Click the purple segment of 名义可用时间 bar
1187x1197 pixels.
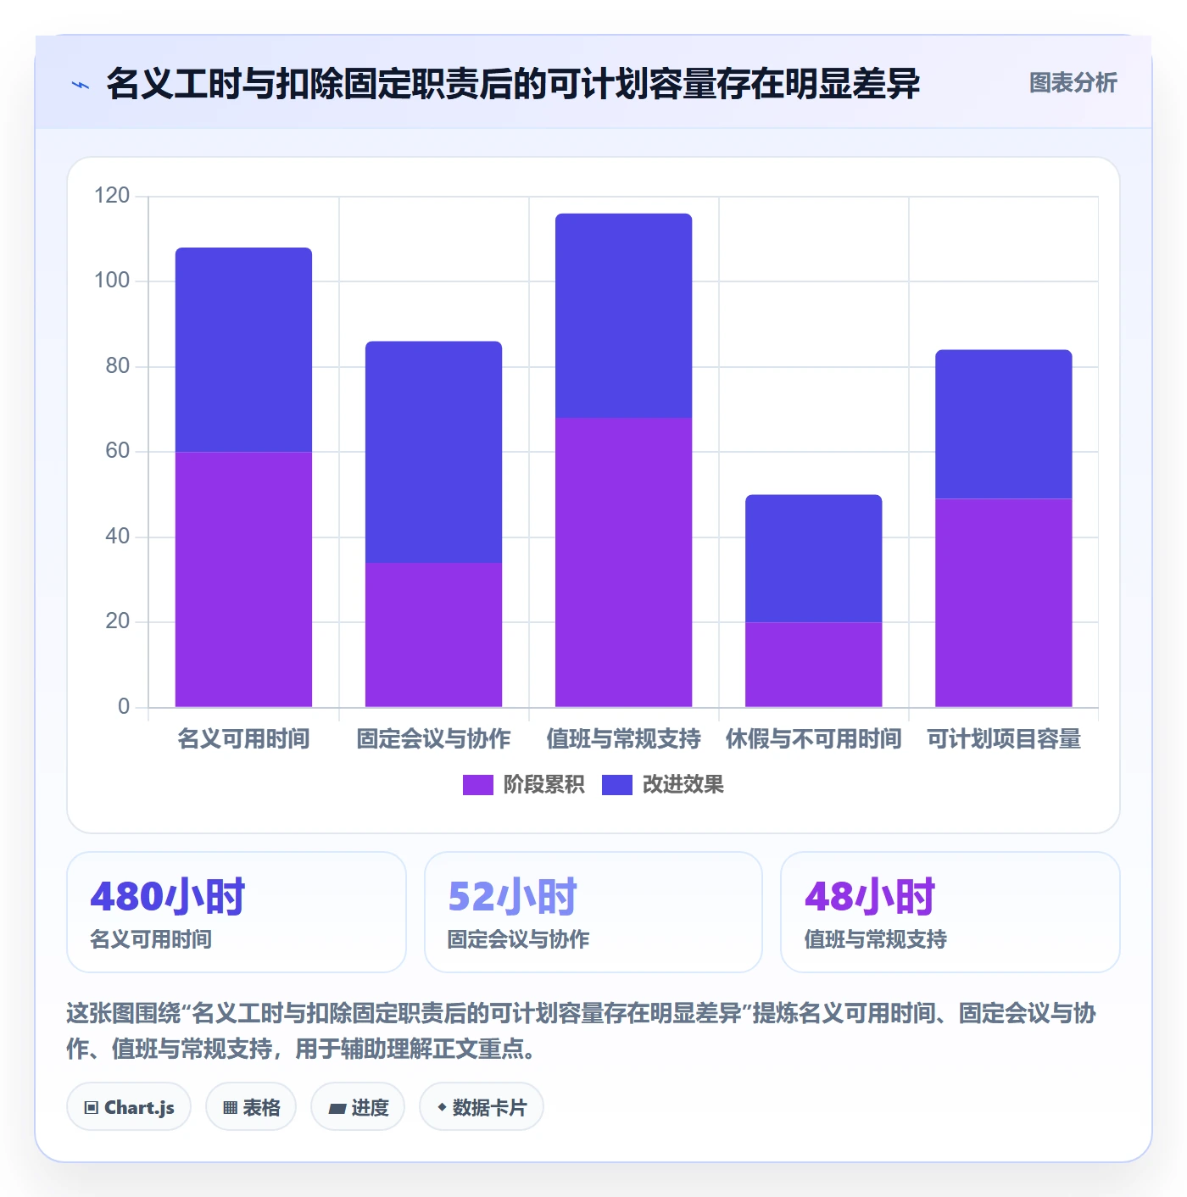pyautogui.click(x=243, y=579)
